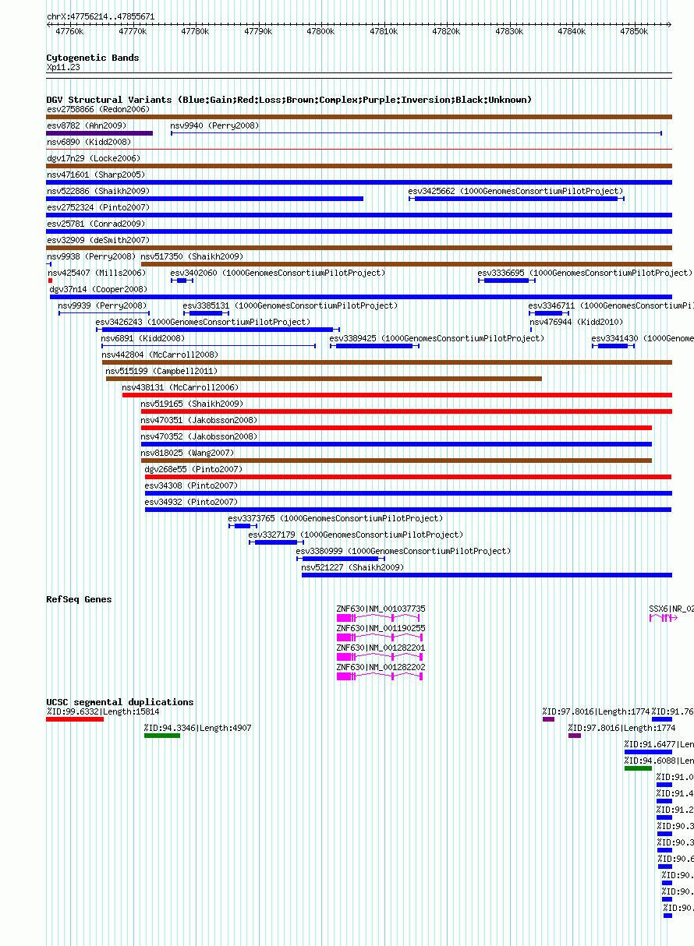Click the red nsv470351 (Jakobsson2008) loss bar
Screen dimensions: 694x946
(x=396, y=428)
